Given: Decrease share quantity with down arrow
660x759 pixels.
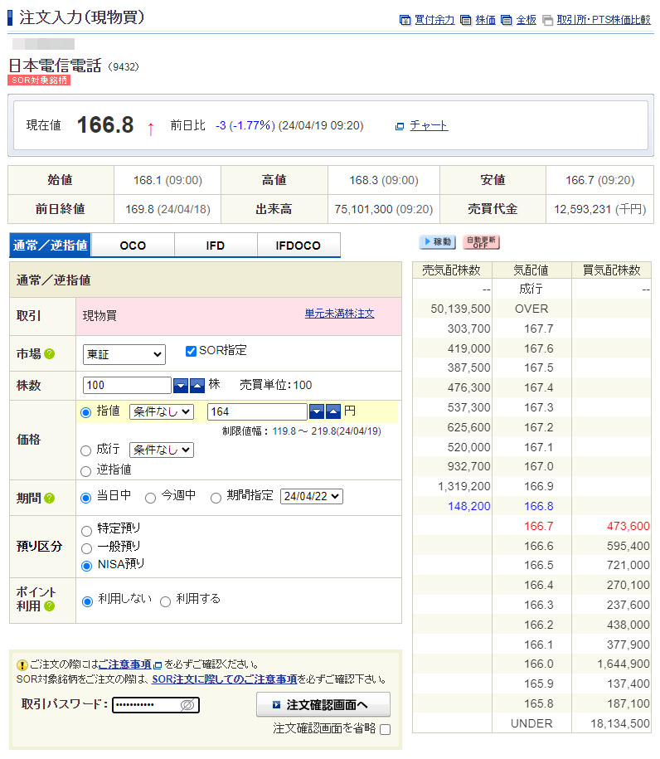Looking at the screenshot, I should click(181, 386).
